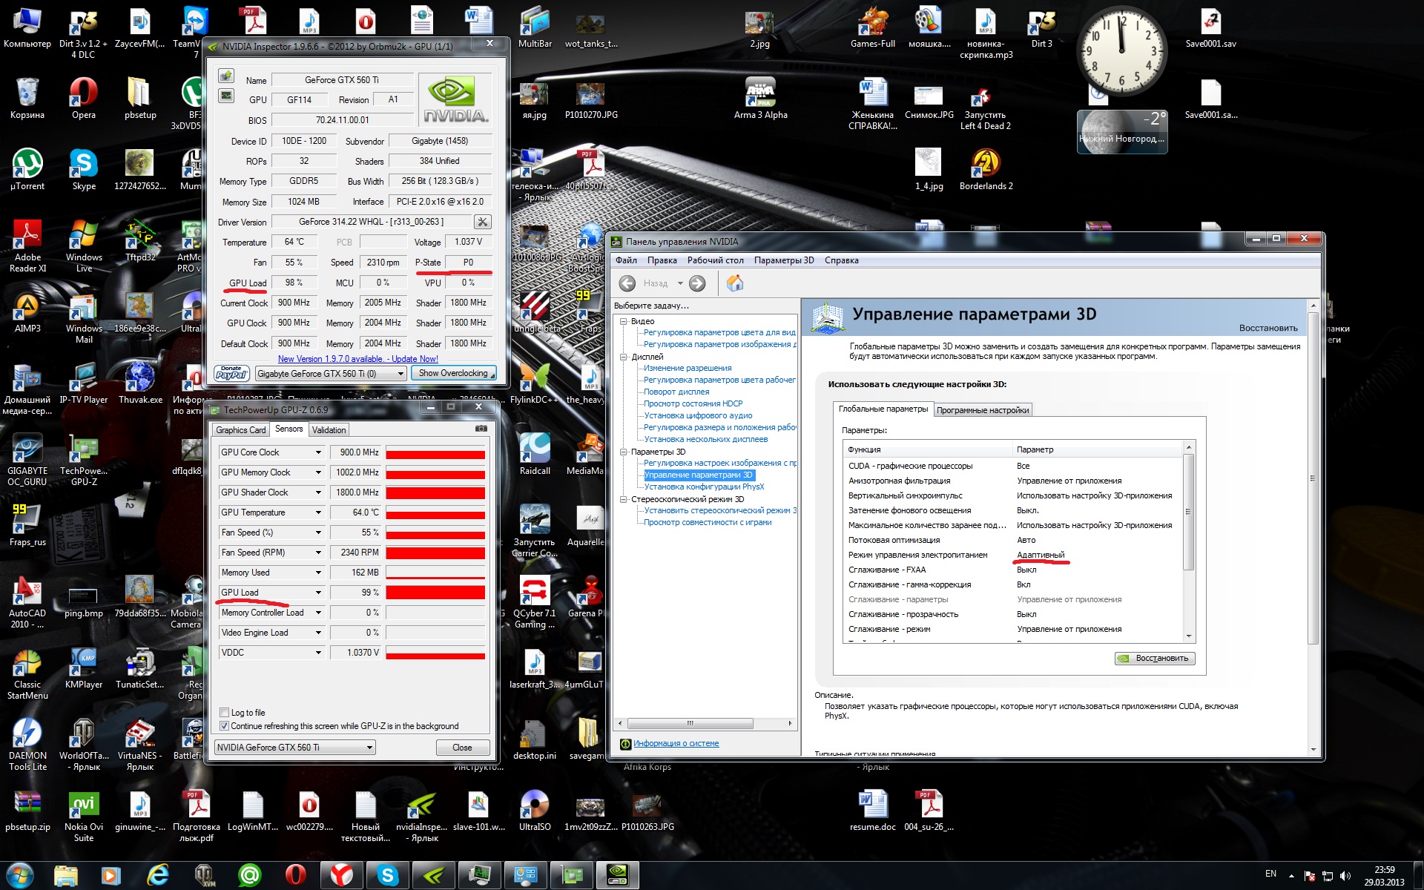Click the home icon in NVIDIA panel toolbar
This screenshot has height=890, width=1424.
point(734,283)
